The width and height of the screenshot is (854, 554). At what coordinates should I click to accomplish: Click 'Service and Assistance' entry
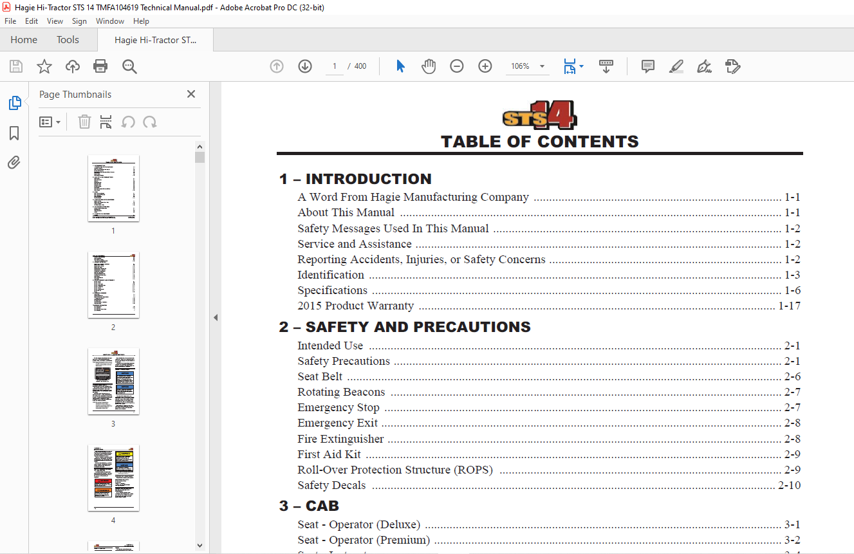click(x=355, y=244)
